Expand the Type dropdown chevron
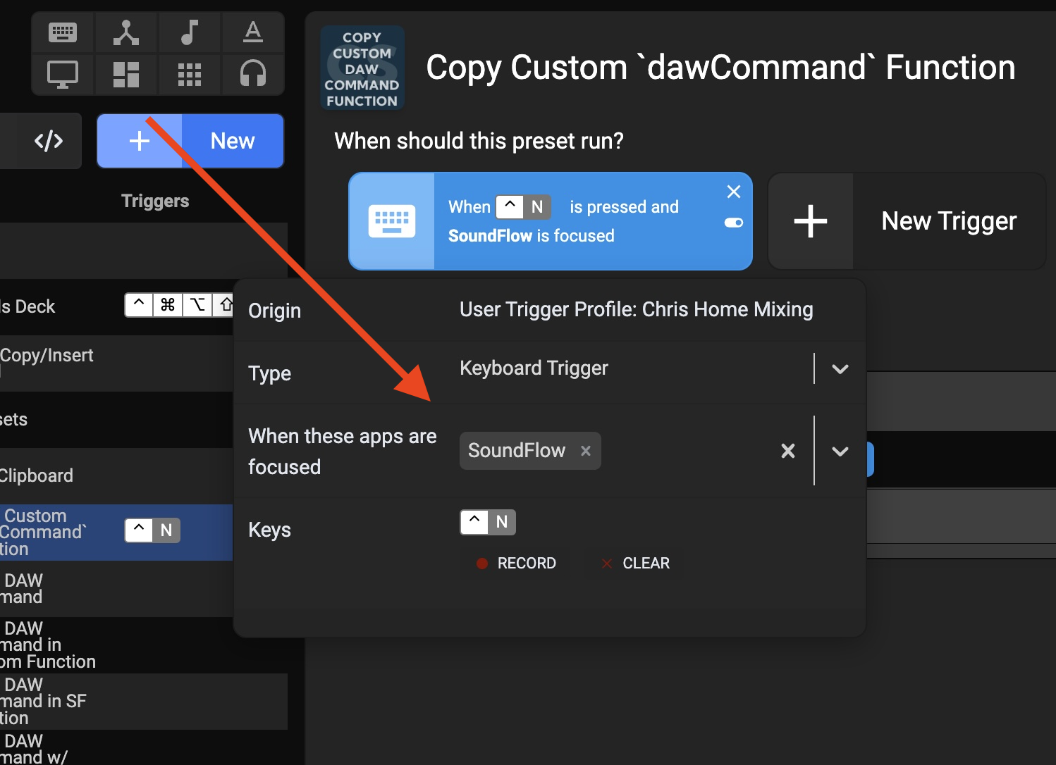This screenshot has width=1056, height=765. click(x=840, y=369)
